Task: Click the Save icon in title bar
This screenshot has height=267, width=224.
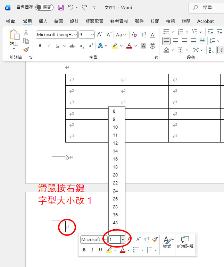Action: [61, 8]
